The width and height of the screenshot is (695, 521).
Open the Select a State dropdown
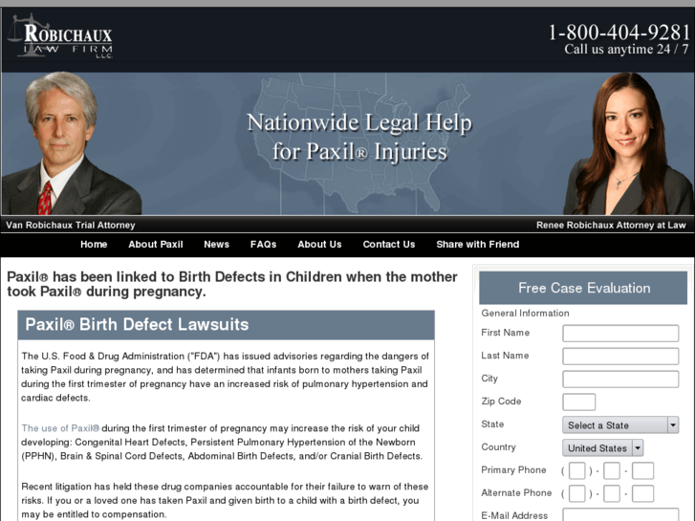620,424
